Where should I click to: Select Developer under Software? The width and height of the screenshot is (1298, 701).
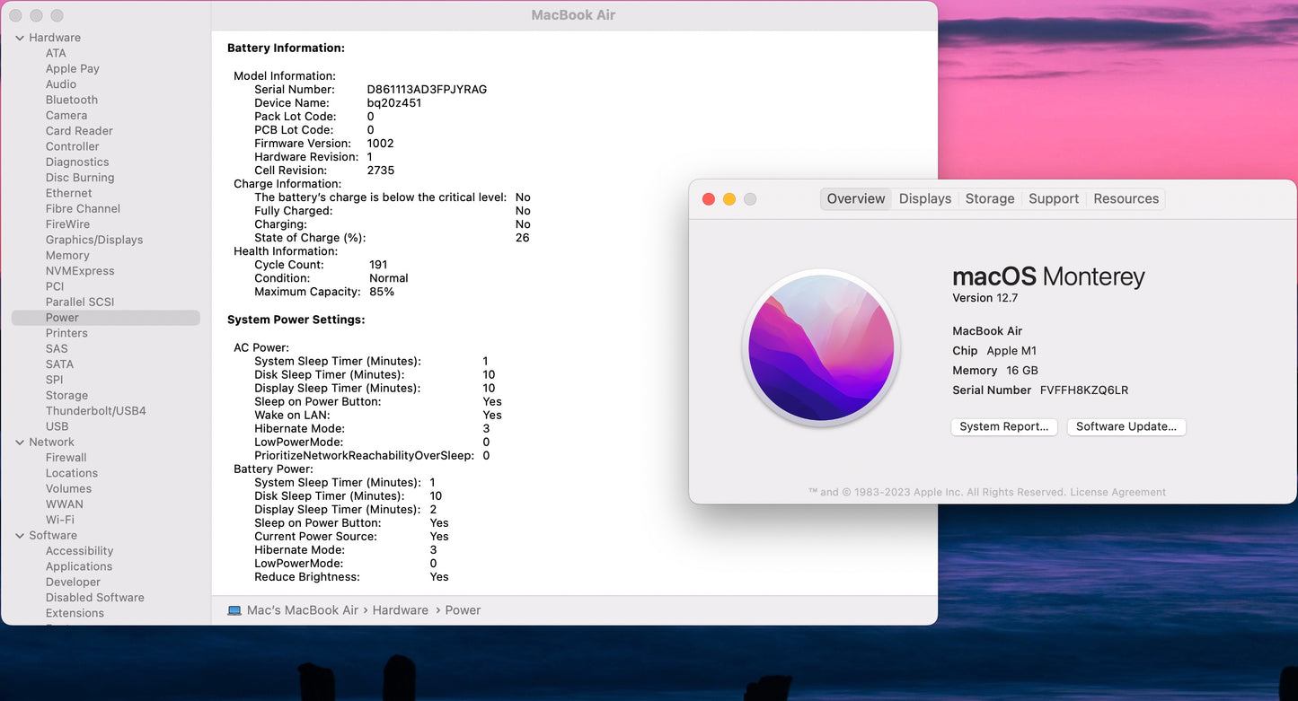[x=73, y=583]
